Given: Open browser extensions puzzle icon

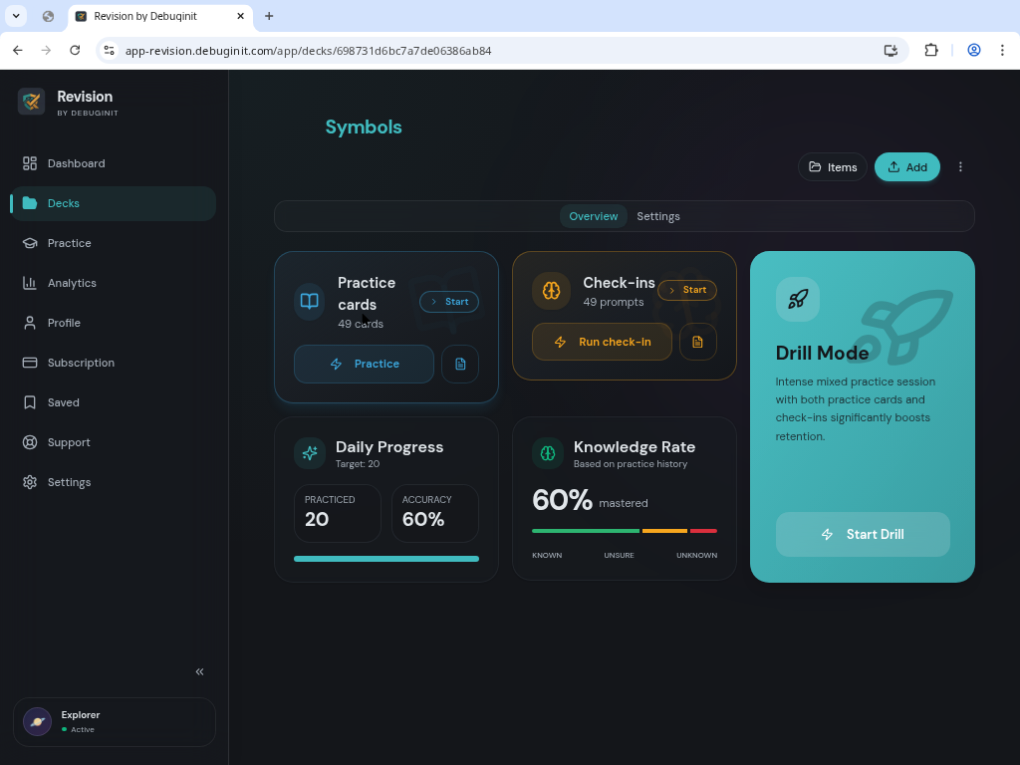Looking at the screenshot, I should (931, 50).
